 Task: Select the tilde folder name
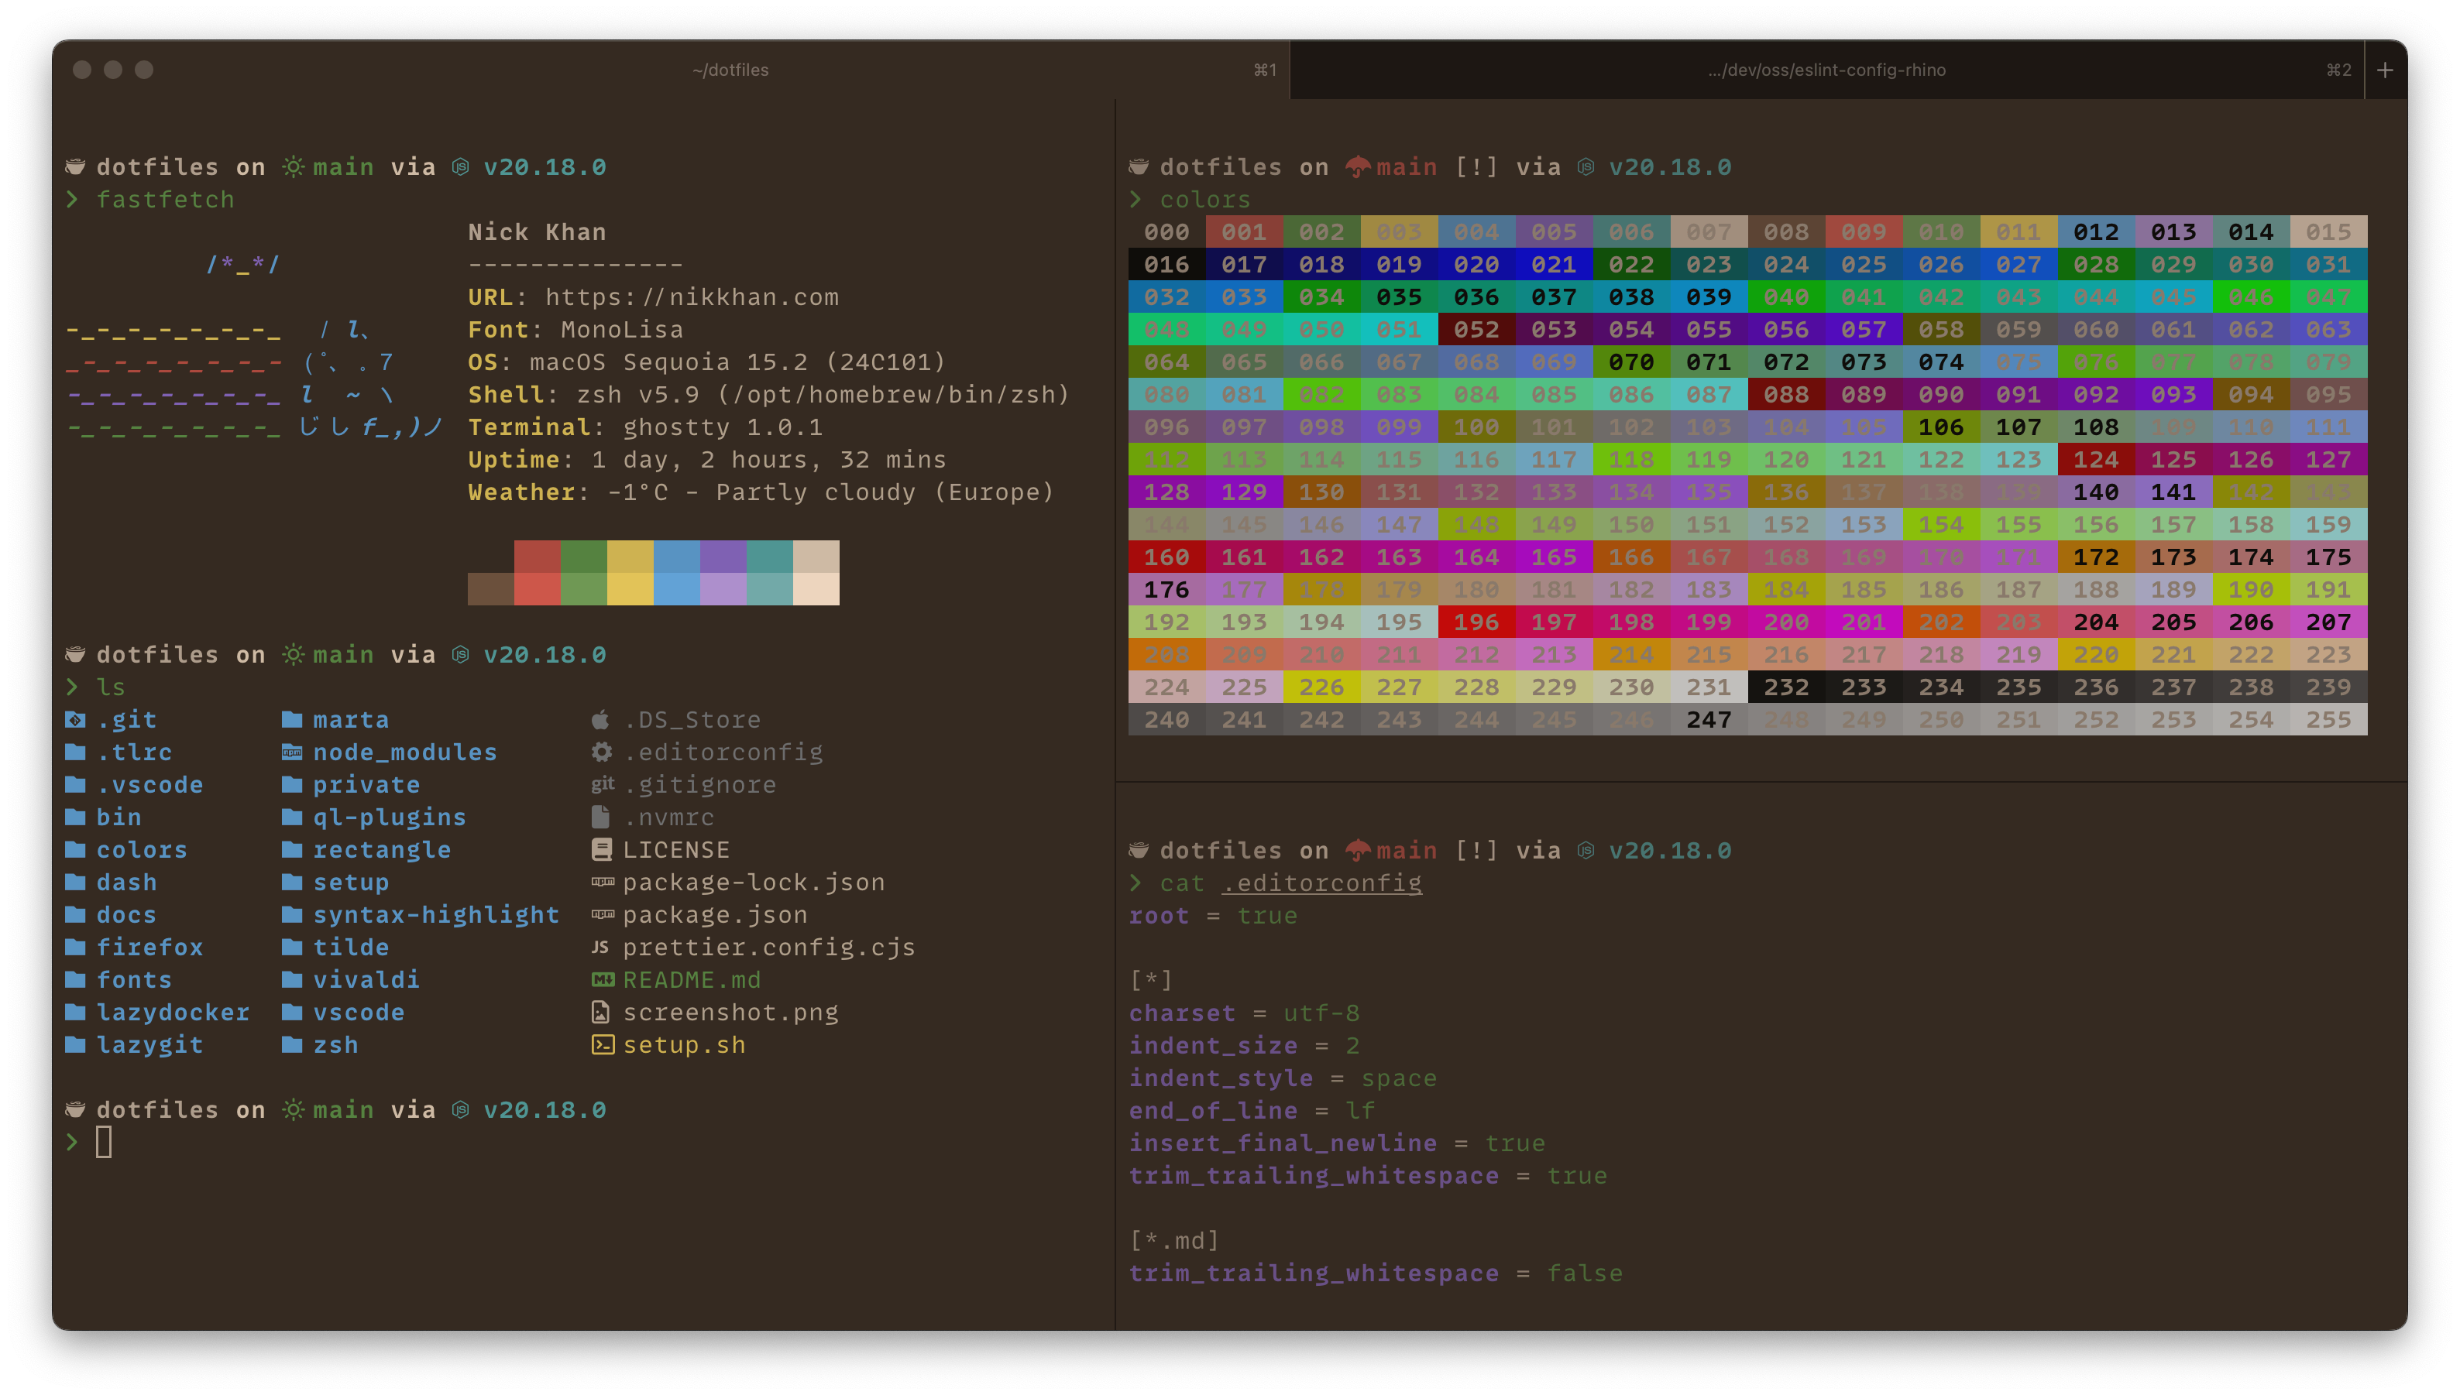[351, 948]
